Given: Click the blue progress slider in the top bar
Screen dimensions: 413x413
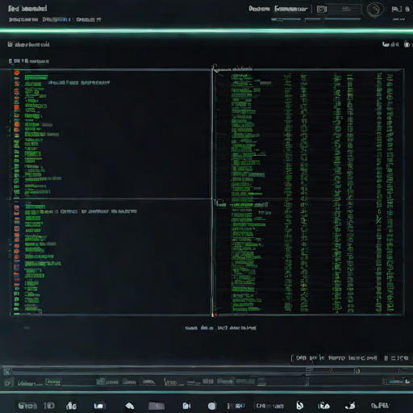Looking at the screenshot, I should click(286, 19).
